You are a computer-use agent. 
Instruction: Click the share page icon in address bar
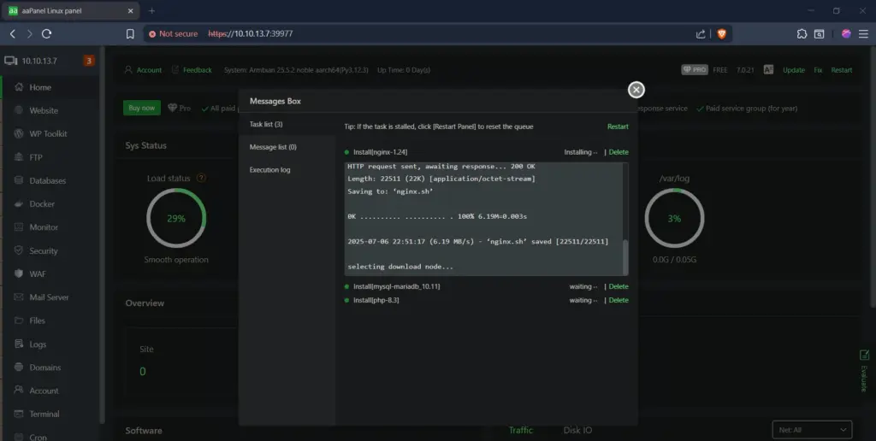(x=701, y=34)
